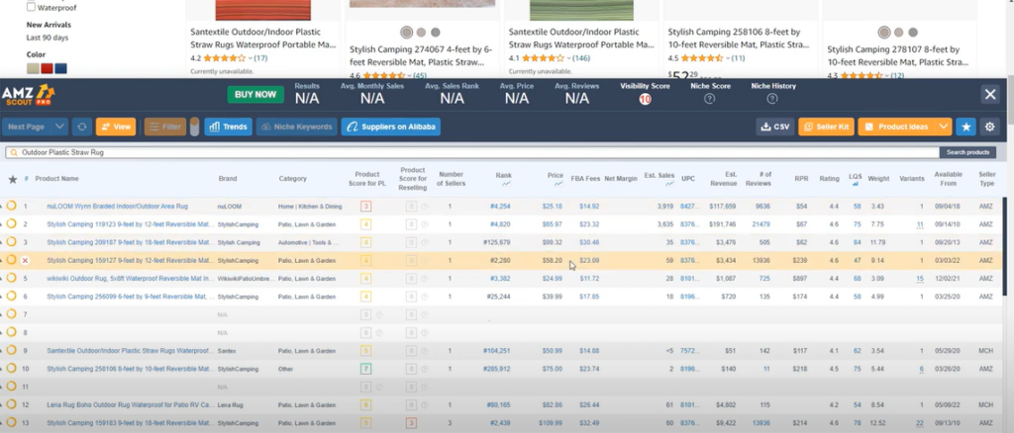Select first color radio under Stylish Camping 274067

pyautogui.click(x=406, y=33)
